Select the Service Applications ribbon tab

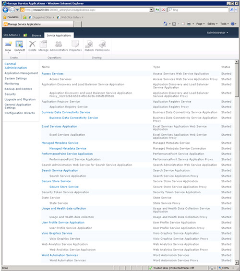point(59,35)
